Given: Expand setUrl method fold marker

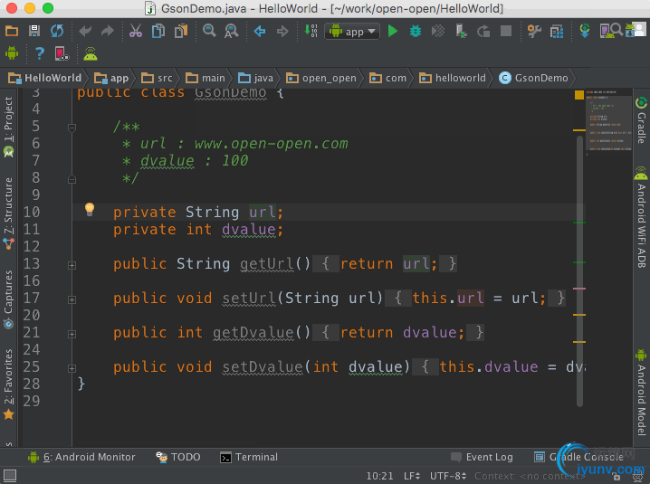Looking at the screenshot, I should [x=72, y=299].
